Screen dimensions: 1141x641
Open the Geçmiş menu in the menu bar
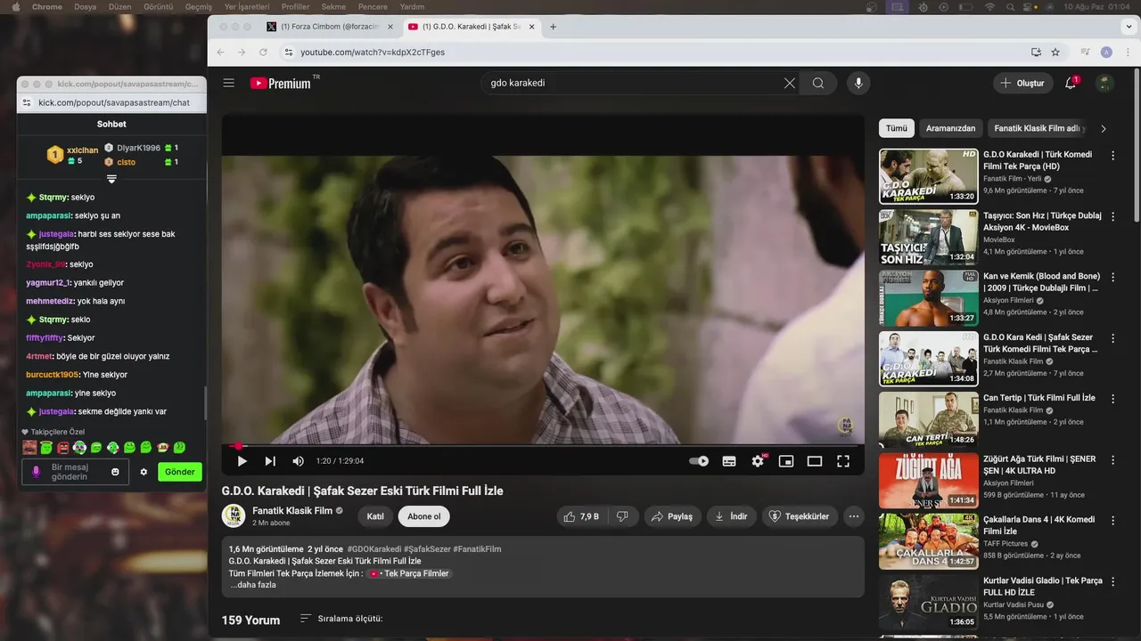(x=198, y=6)
